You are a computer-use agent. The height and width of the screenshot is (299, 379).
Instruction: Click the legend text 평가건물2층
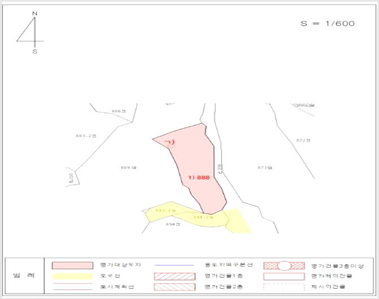tap(223, 287)
